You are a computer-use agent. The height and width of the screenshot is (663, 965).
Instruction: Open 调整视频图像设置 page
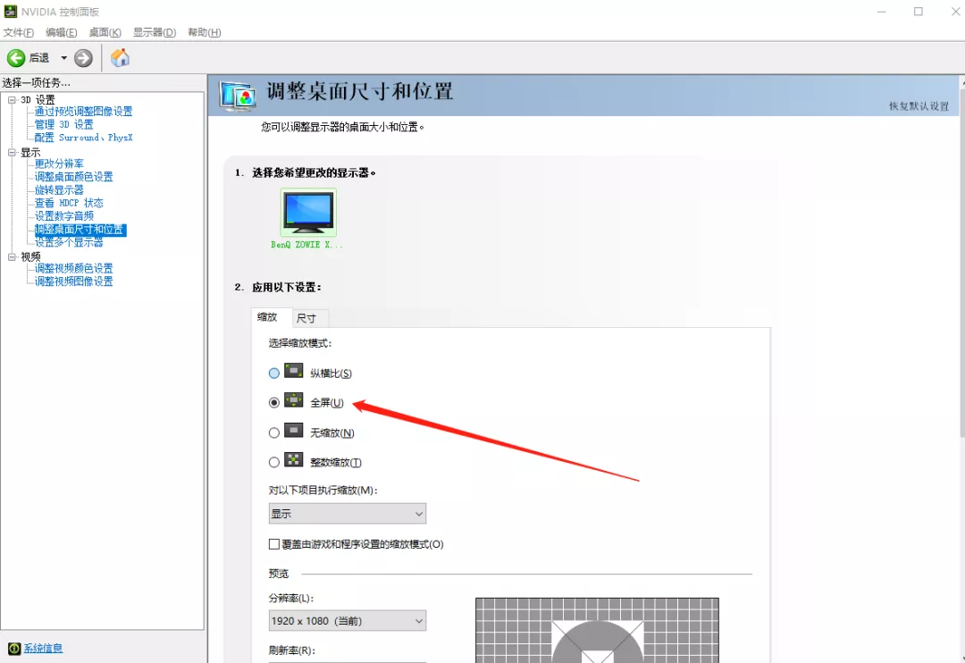click(74, 281)
